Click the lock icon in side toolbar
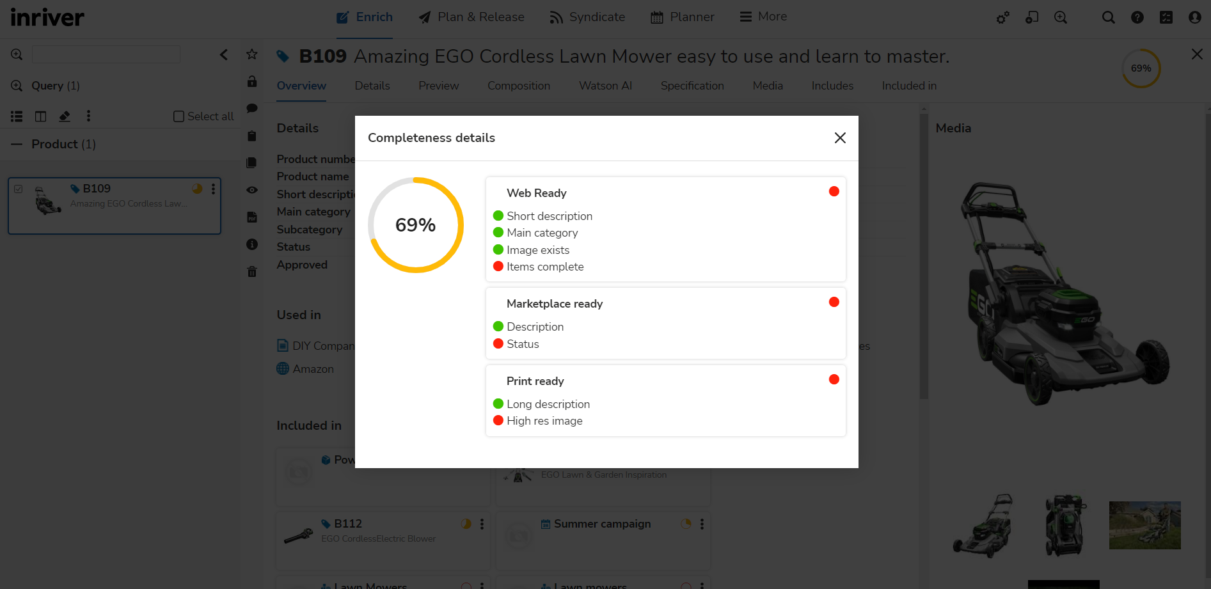Screen dimensions: 1211x589 [x=252, y=81]
